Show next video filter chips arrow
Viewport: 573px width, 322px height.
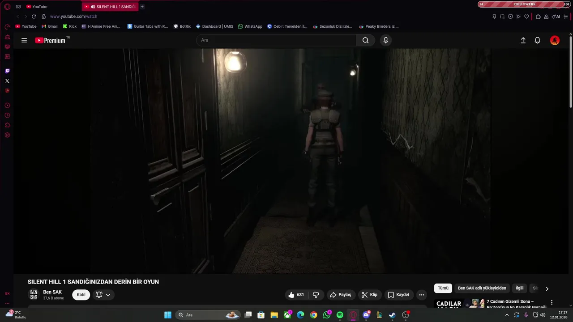point(547,288)
